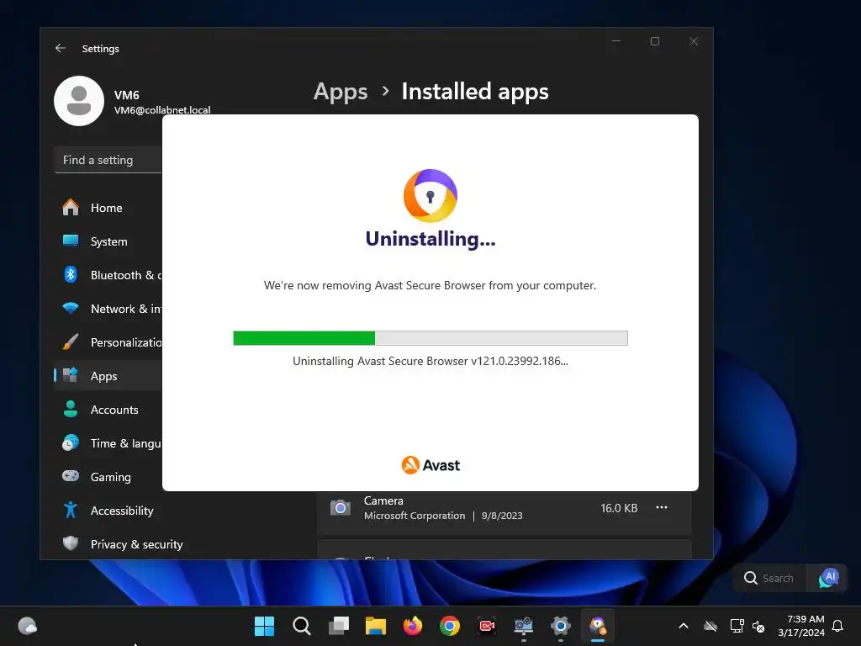Click the network status tray icon
861x646 pixels.
pos(737,626)
